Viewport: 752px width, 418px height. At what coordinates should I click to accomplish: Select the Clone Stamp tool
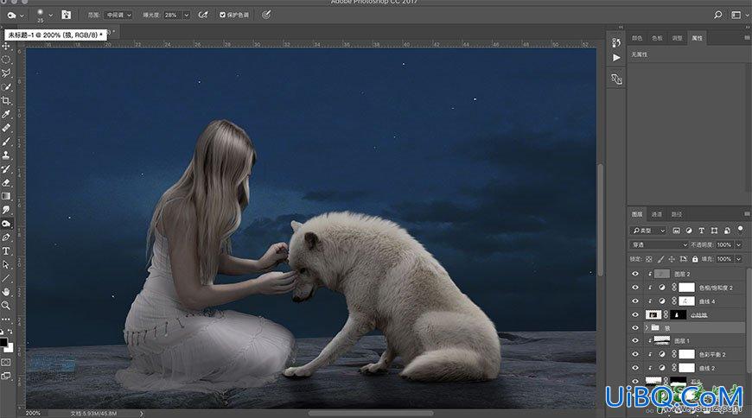(x=6, y=155)
